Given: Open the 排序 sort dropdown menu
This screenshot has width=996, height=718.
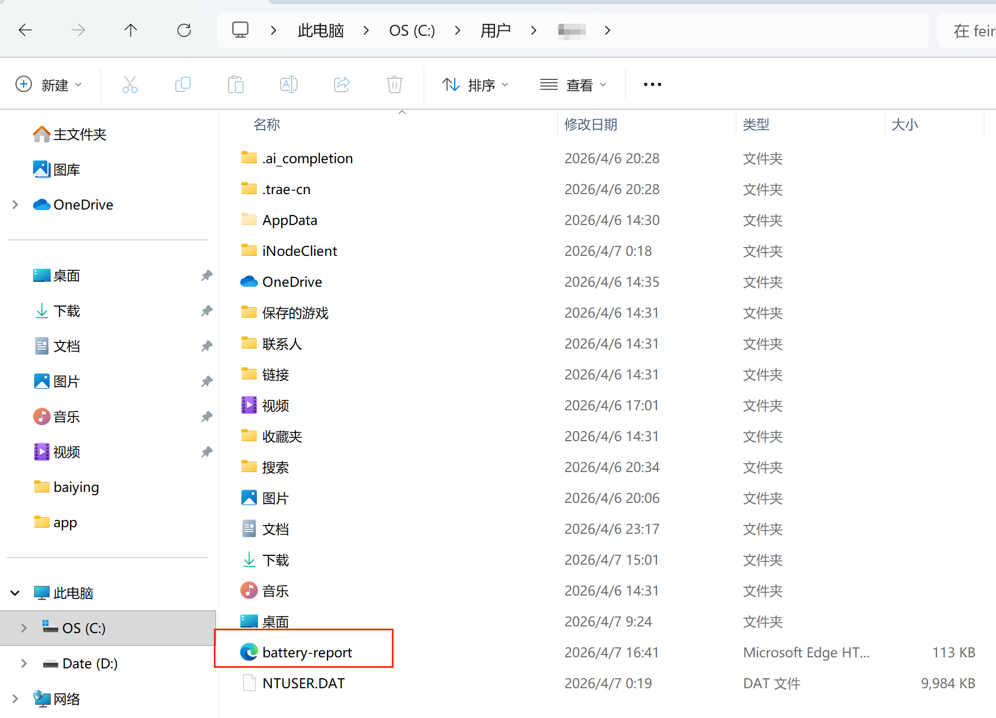Looking at the screenshot, I should [475, 85].
